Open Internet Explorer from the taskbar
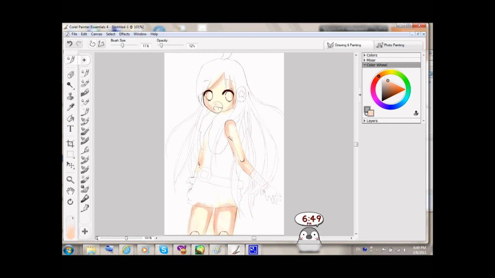The width and height of the screenshot is (495, 278). pyautogui.click(x=126, y=250)
